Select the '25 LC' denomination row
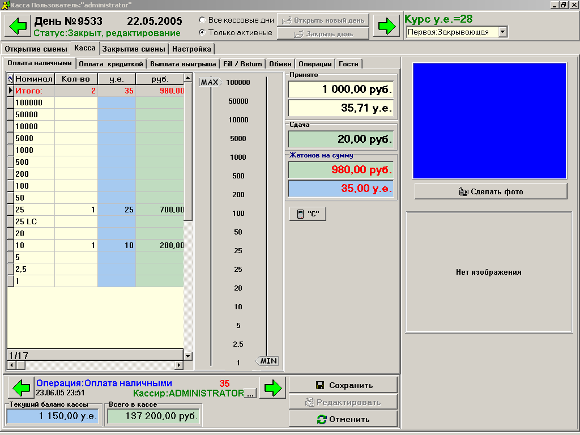Viewport: 580px width, 435px height. [x=95, y=221]
